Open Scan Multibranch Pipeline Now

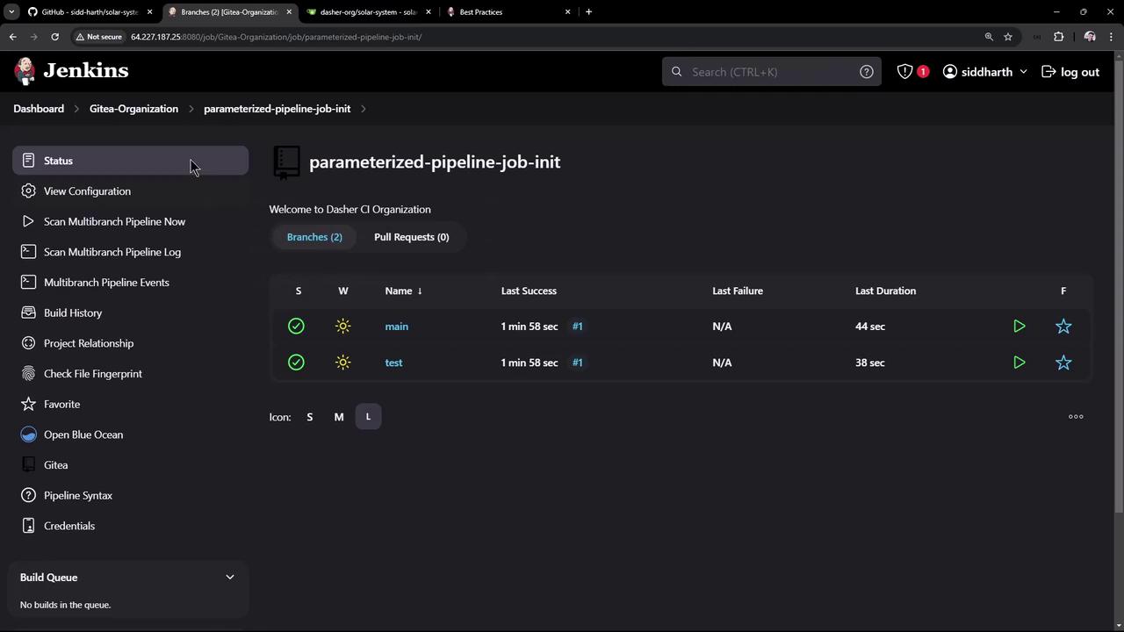(x=114, y=221)
